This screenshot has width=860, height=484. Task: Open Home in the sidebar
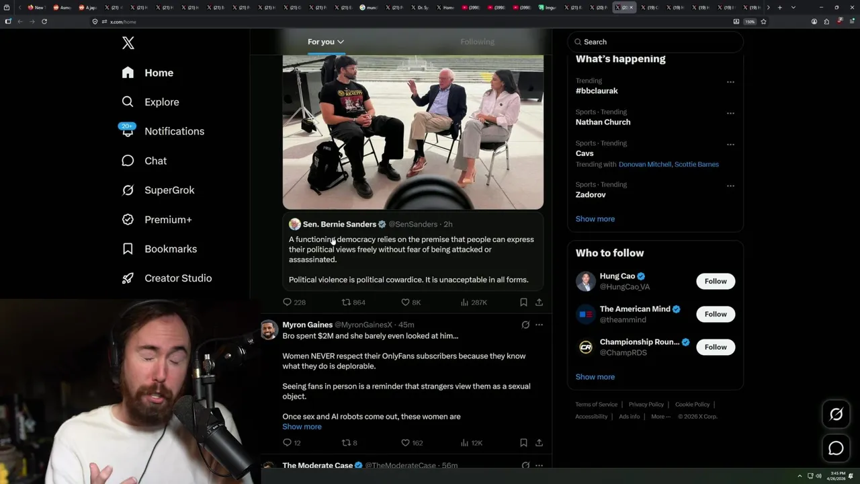point(148,73)
